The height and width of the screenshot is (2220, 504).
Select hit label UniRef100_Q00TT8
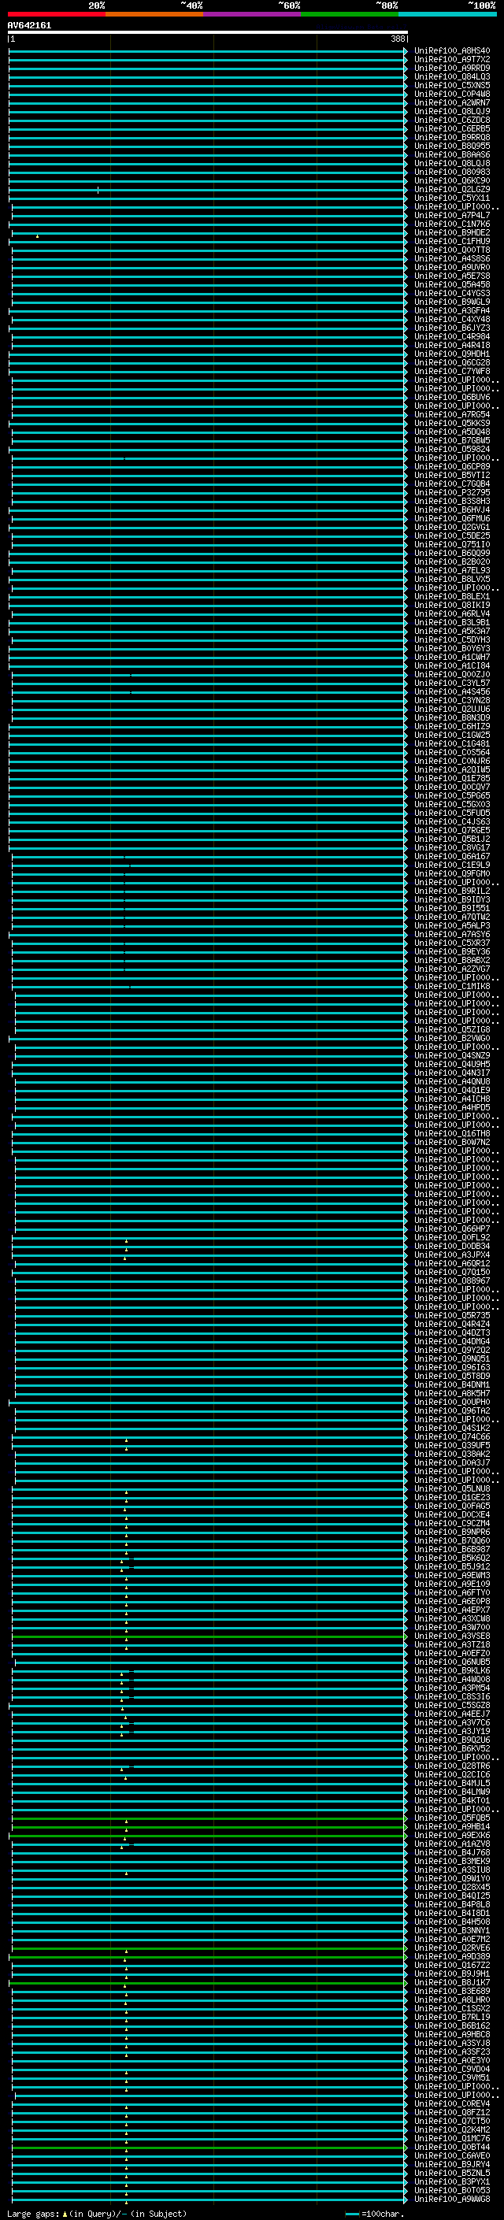pos(452,250)
